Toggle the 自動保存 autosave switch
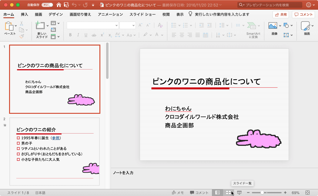This screenshot has width=318, height=196. pos(47,5)
